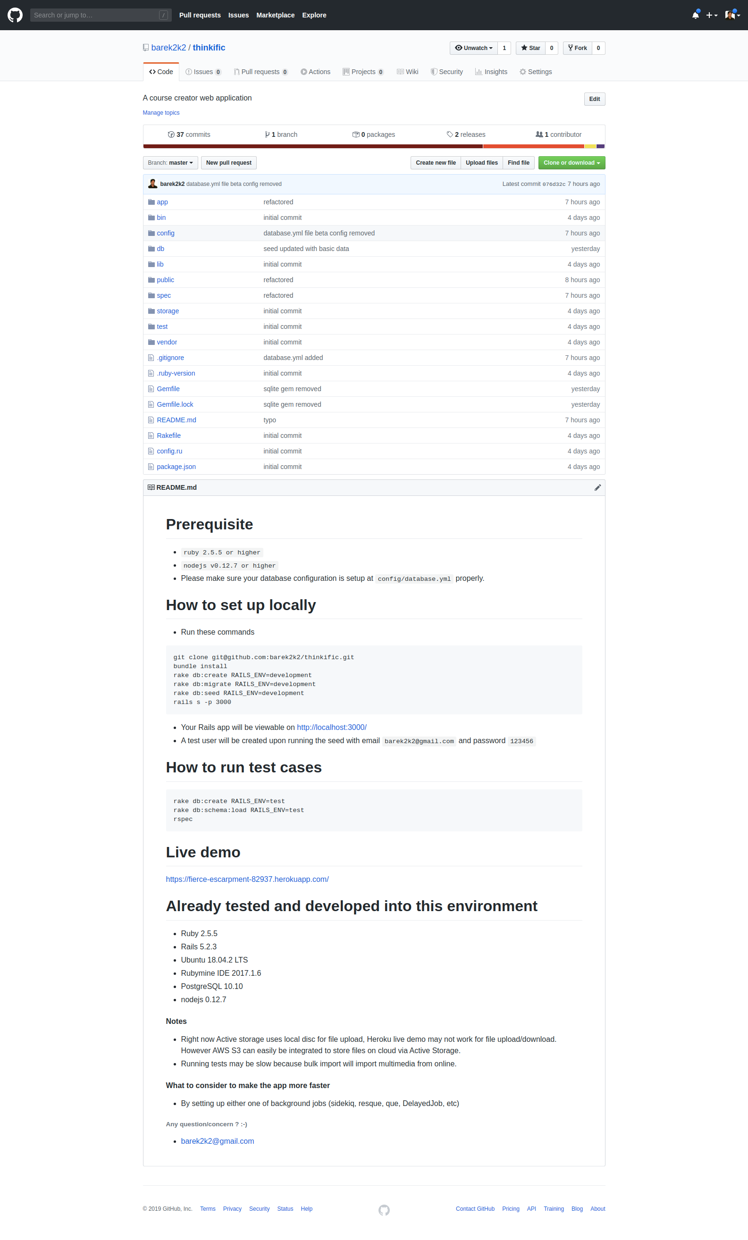Click the branch icon next to 1 branch
The image size is (748, 1240).
click(267, 134)
